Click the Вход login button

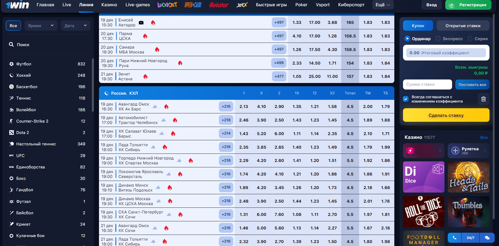coord(431,5)
